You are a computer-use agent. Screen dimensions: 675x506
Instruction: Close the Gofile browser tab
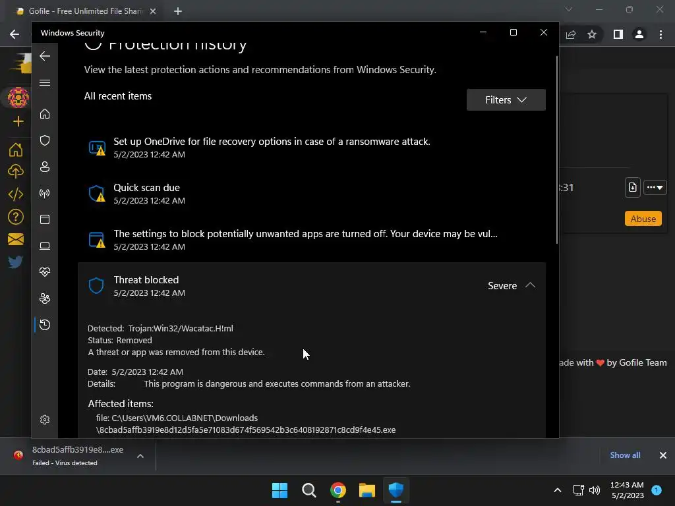(x=153, y=11)
